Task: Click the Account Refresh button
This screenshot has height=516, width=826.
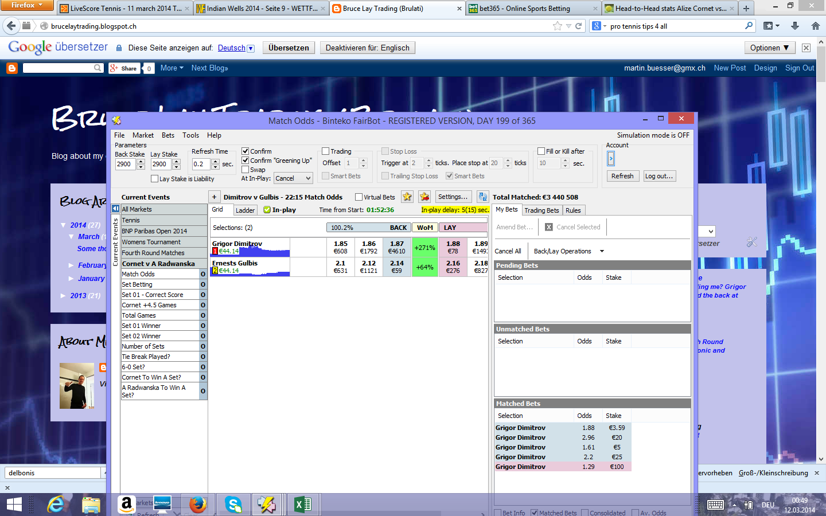Action: click(622, 176)
